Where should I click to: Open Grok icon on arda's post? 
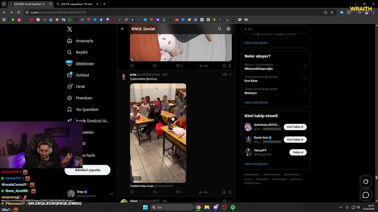(x=225, y=75)
